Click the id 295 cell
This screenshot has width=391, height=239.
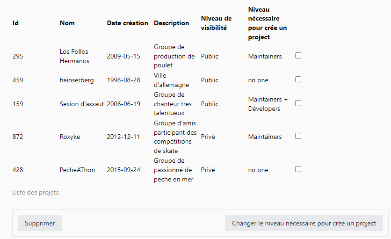click(x=18, y=56)
